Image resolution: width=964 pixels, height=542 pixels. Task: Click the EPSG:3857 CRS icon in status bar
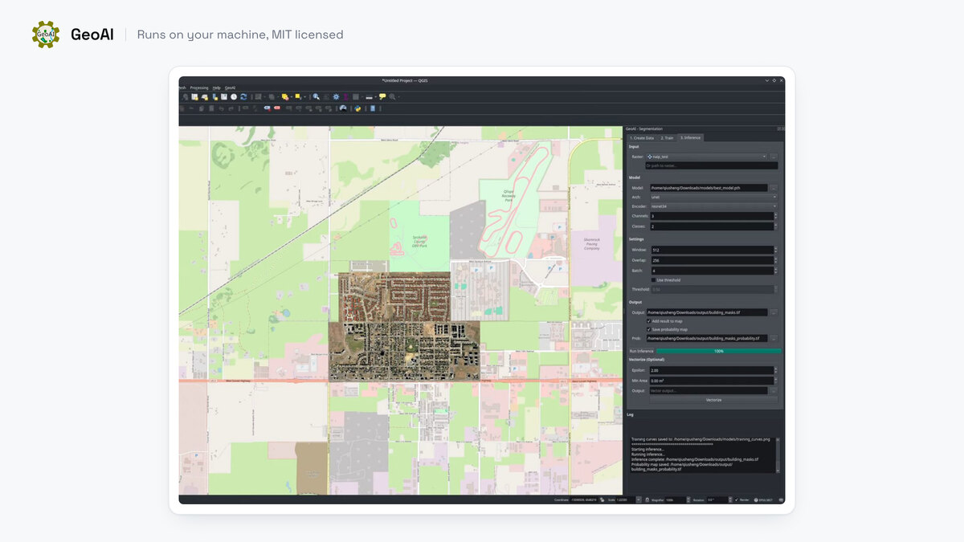click(x=756, y=499)
